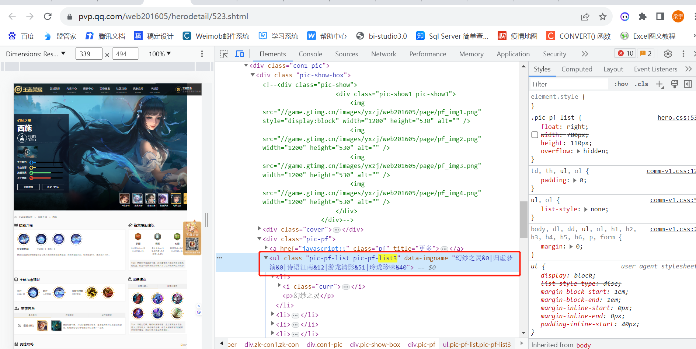This screenshot has width=696, height=349.
Task: Expand overflow hidden shorthand triangle
Action: point(578,151)
